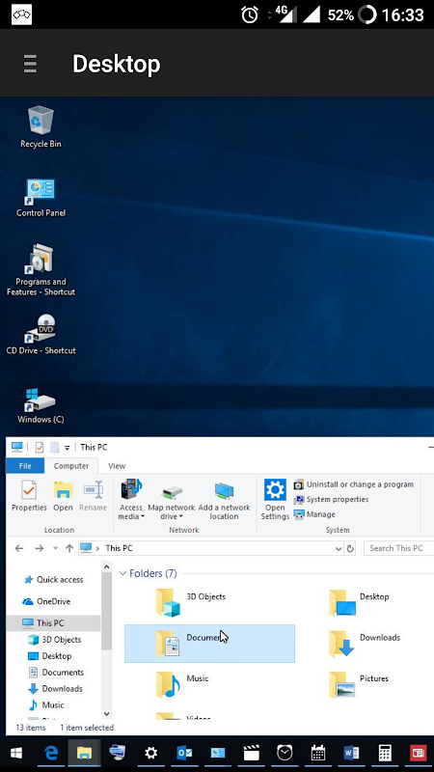Open the Access media dropdown

tap(131, 500)
